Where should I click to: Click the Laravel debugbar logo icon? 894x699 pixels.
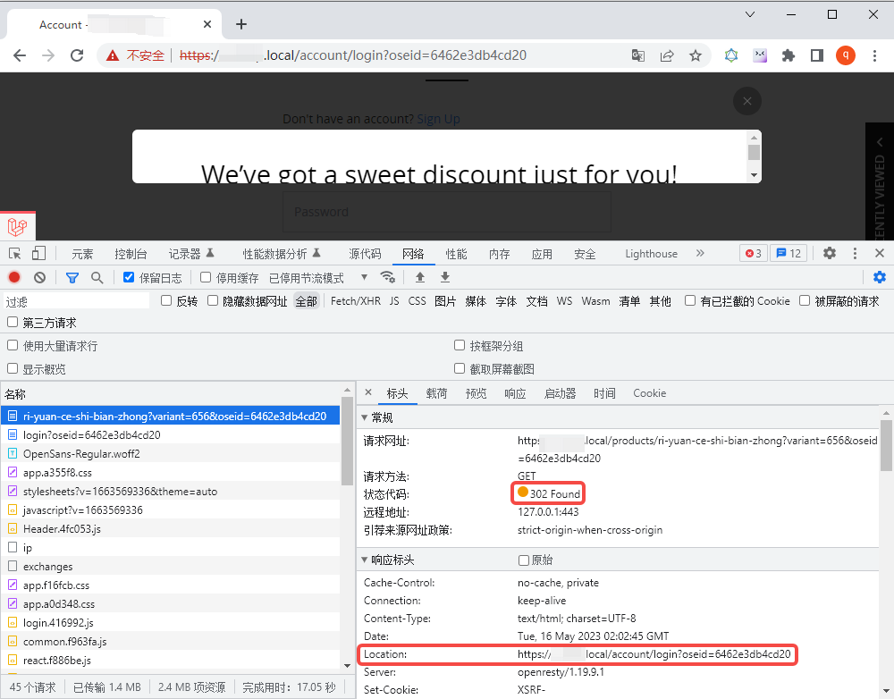coord(18,226)
